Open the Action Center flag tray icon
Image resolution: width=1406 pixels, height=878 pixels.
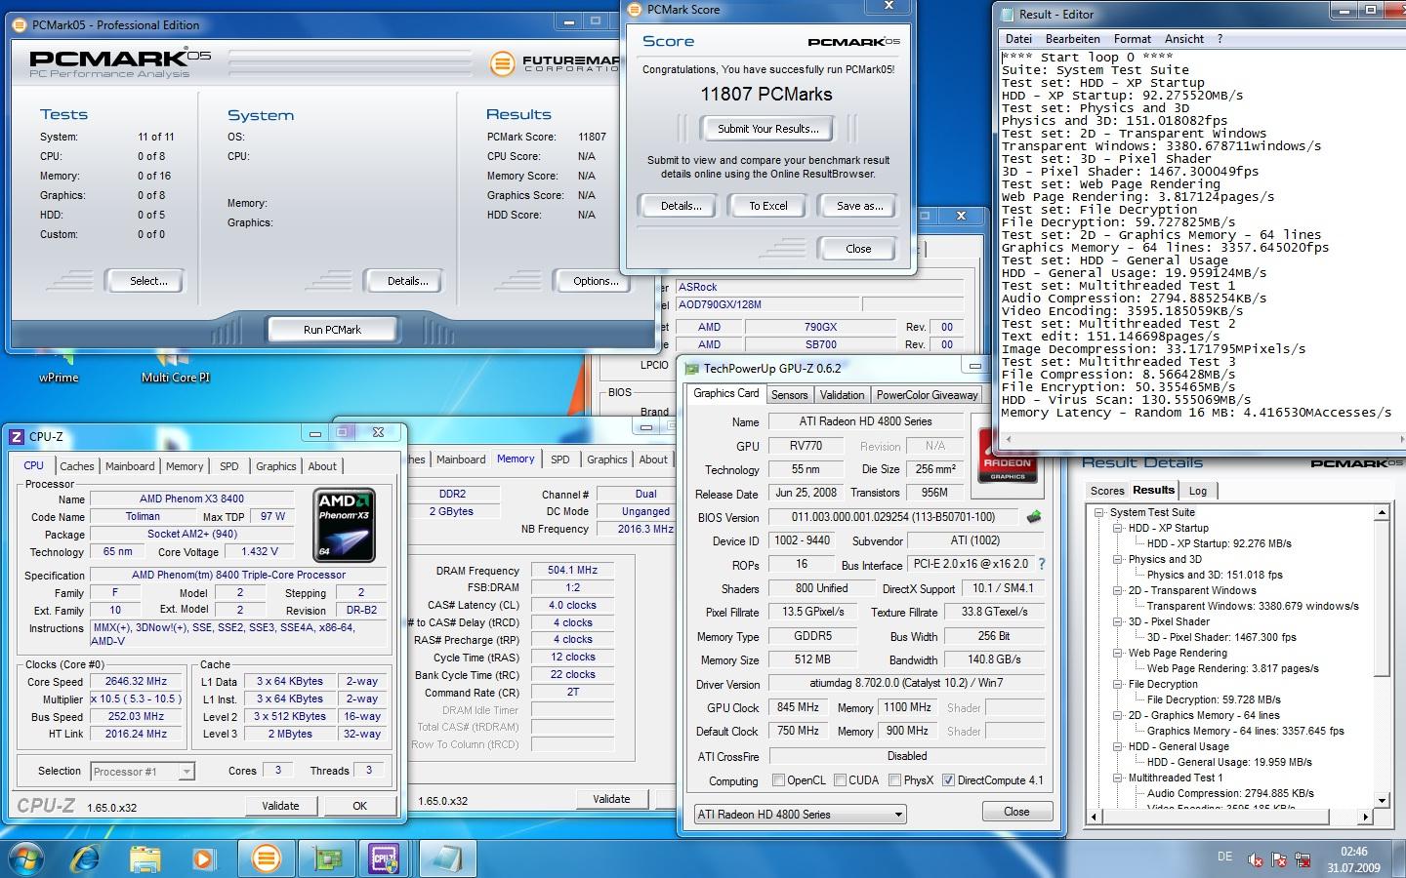click(x=1279, y=860)
